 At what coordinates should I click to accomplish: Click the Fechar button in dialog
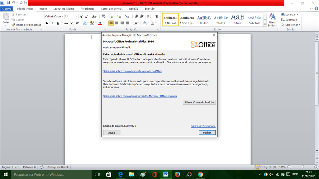point(207,133)
